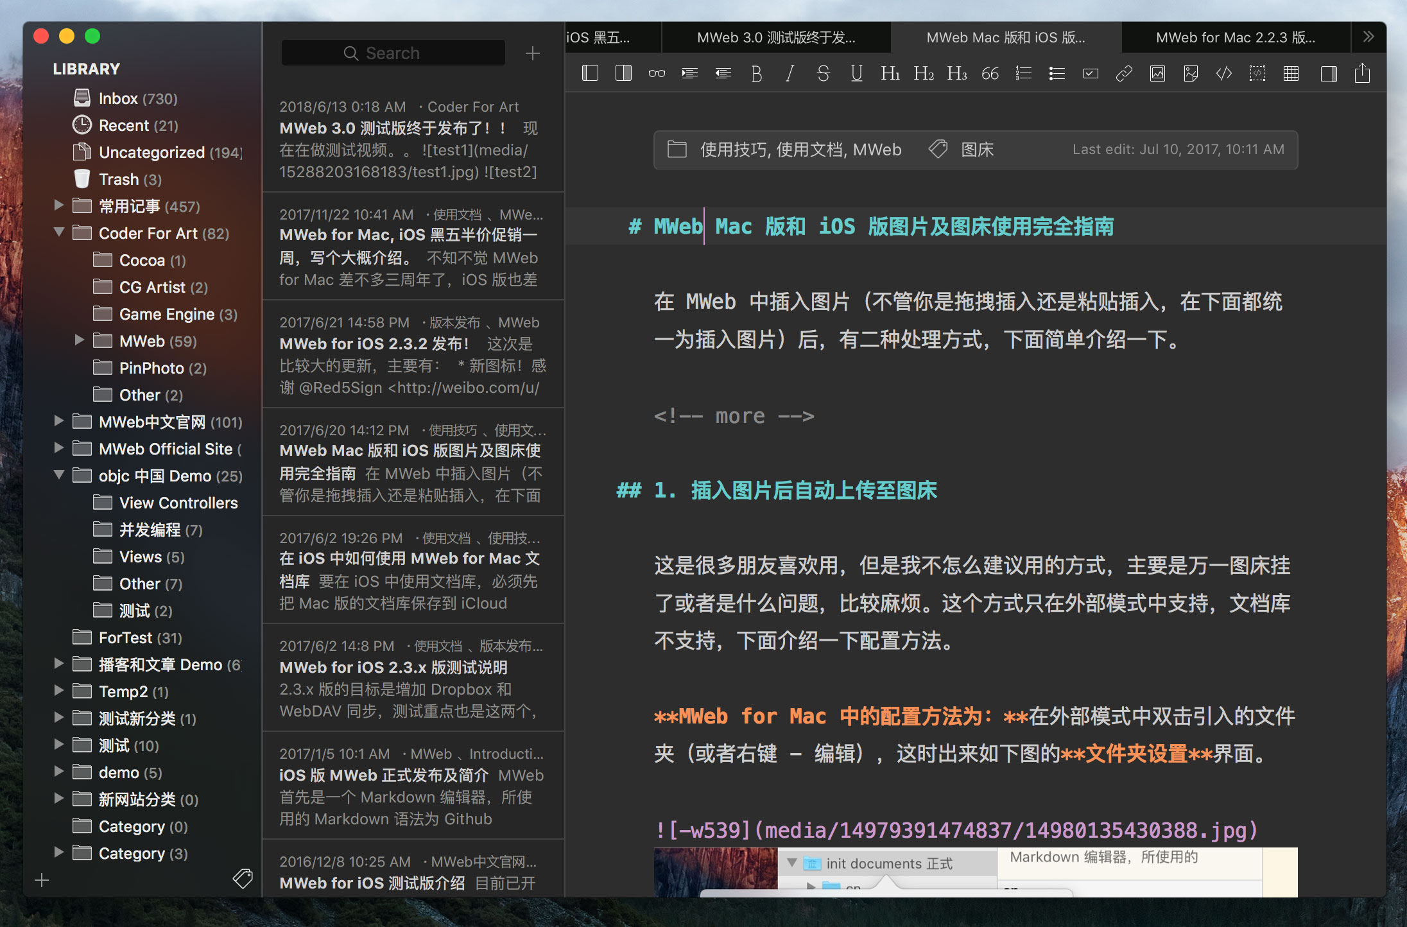Click the Search field in the document list

click(x=392, y=53)
